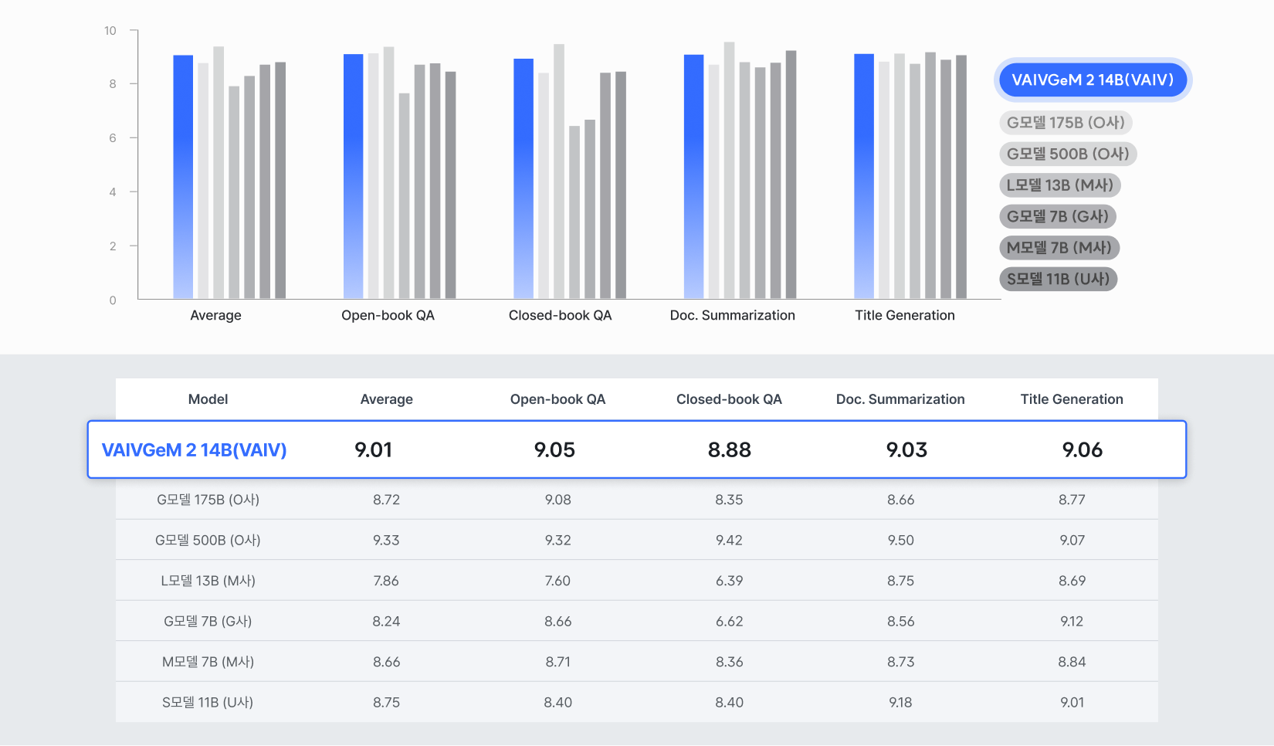Select the G모델 500B (O사) table row name

point(208,541)
